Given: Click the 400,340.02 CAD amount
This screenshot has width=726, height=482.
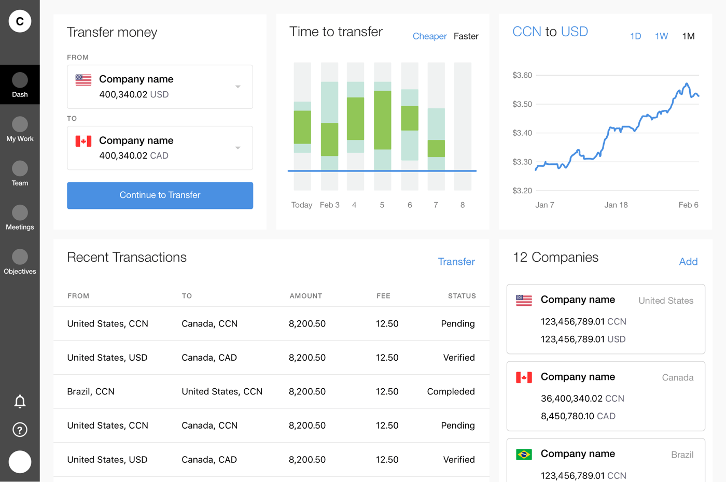Looking at the screenshot, I should (134, 156).
